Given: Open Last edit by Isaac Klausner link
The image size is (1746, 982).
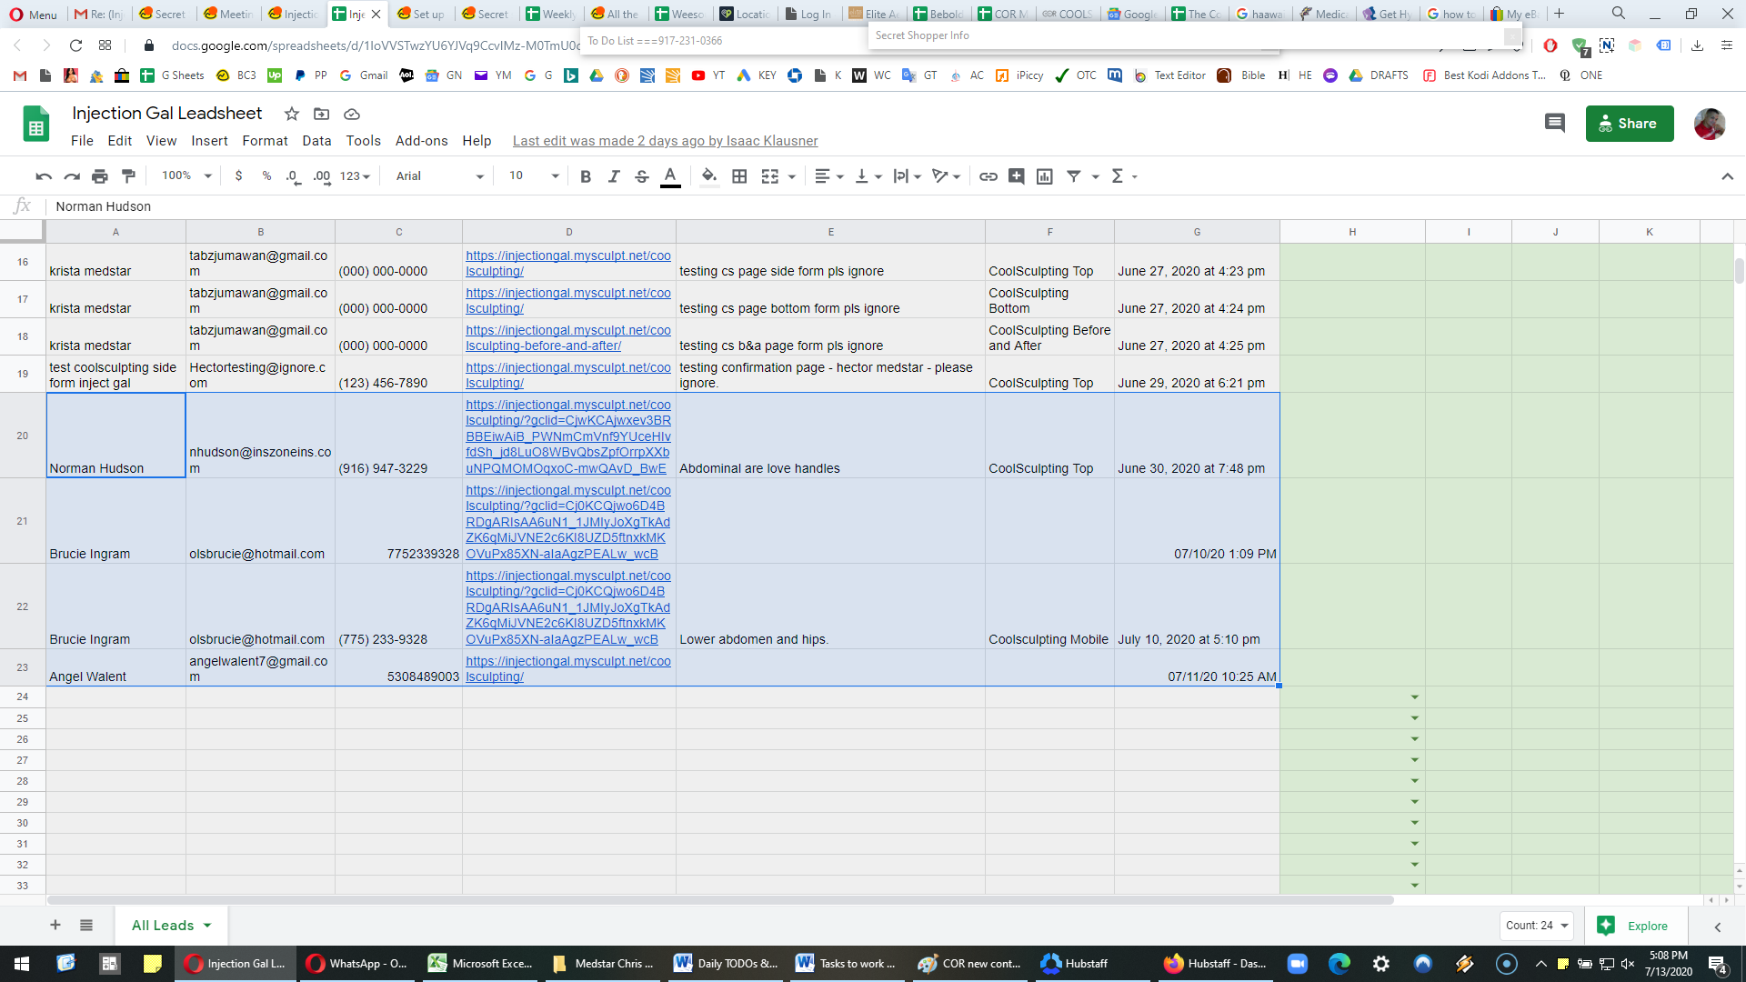Looking at the screenshot, I should [665, 141].
